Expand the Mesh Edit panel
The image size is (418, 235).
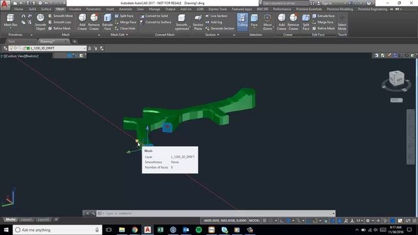click(x=119, y=35)
